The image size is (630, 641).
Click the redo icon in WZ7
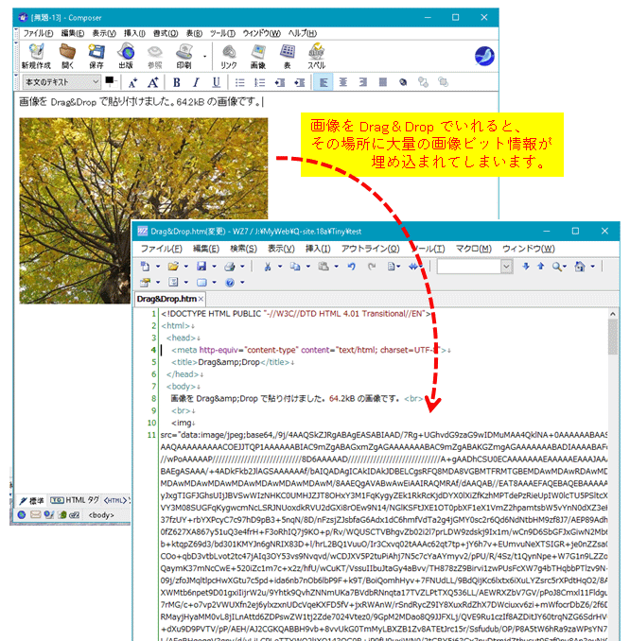[372, 267]
